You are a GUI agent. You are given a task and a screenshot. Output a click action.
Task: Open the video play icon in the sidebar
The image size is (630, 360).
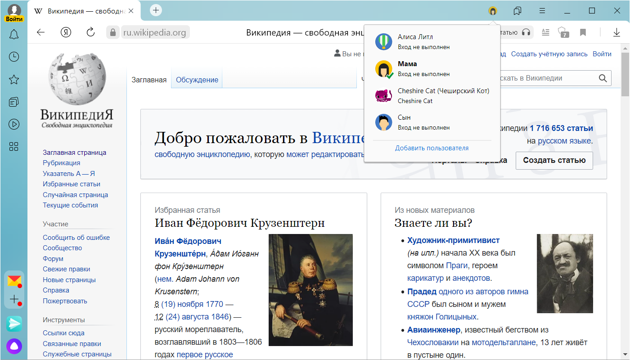(14, 124)
